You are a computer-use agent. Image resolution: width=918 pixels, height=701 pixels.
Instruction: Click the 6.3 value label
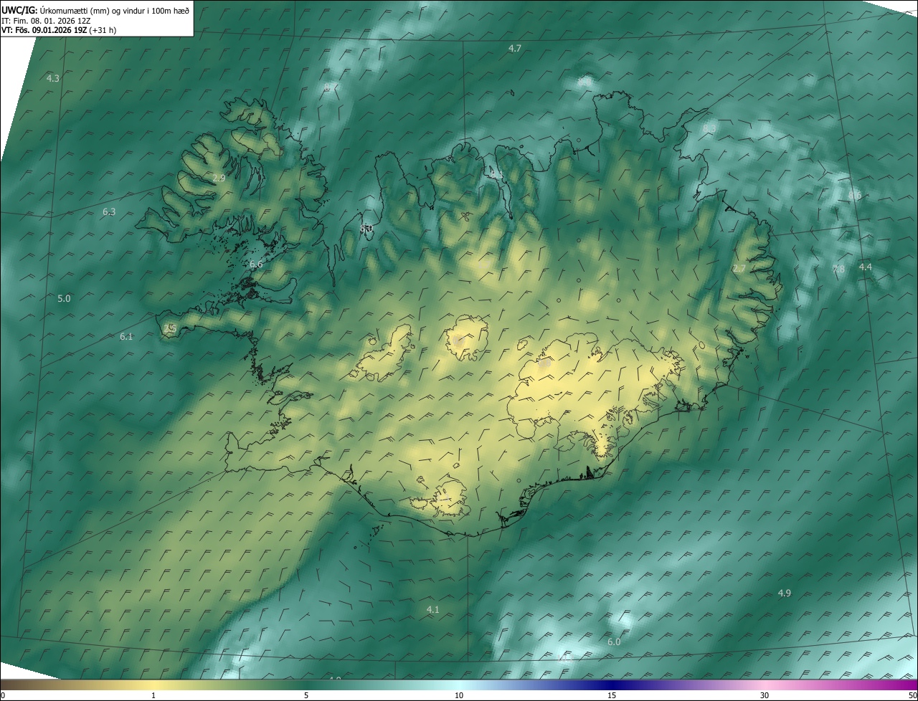[x=109, y=211]
